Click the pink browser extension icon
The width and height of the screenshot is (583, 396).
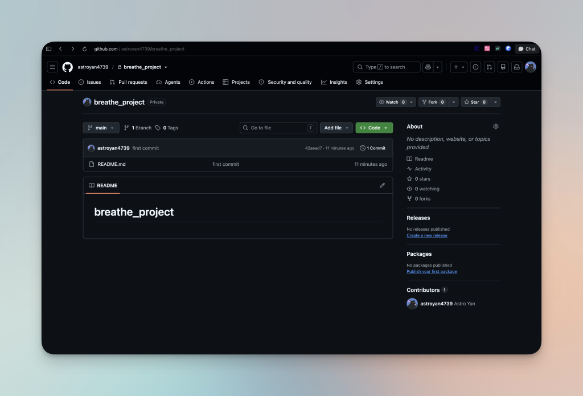487,48
